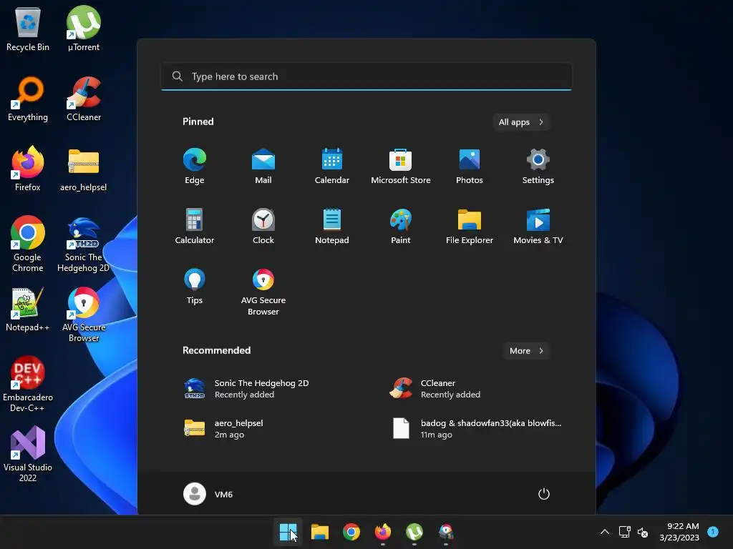Open Edge from pinned apps
Image resolution: width=733 pixels, height=549 pixels.
(195, 166)
